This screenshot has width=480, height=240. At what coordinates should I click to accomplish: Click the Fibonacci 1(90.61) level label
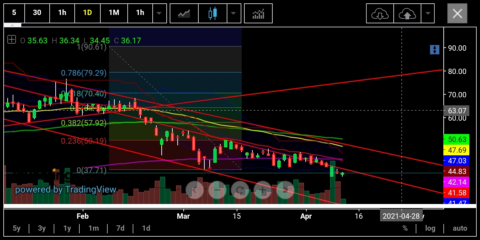(x=91, y=47)
